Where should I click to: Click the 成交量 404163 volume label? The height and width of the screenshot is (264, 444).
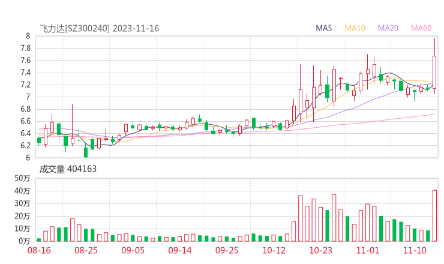coord(68,169)
